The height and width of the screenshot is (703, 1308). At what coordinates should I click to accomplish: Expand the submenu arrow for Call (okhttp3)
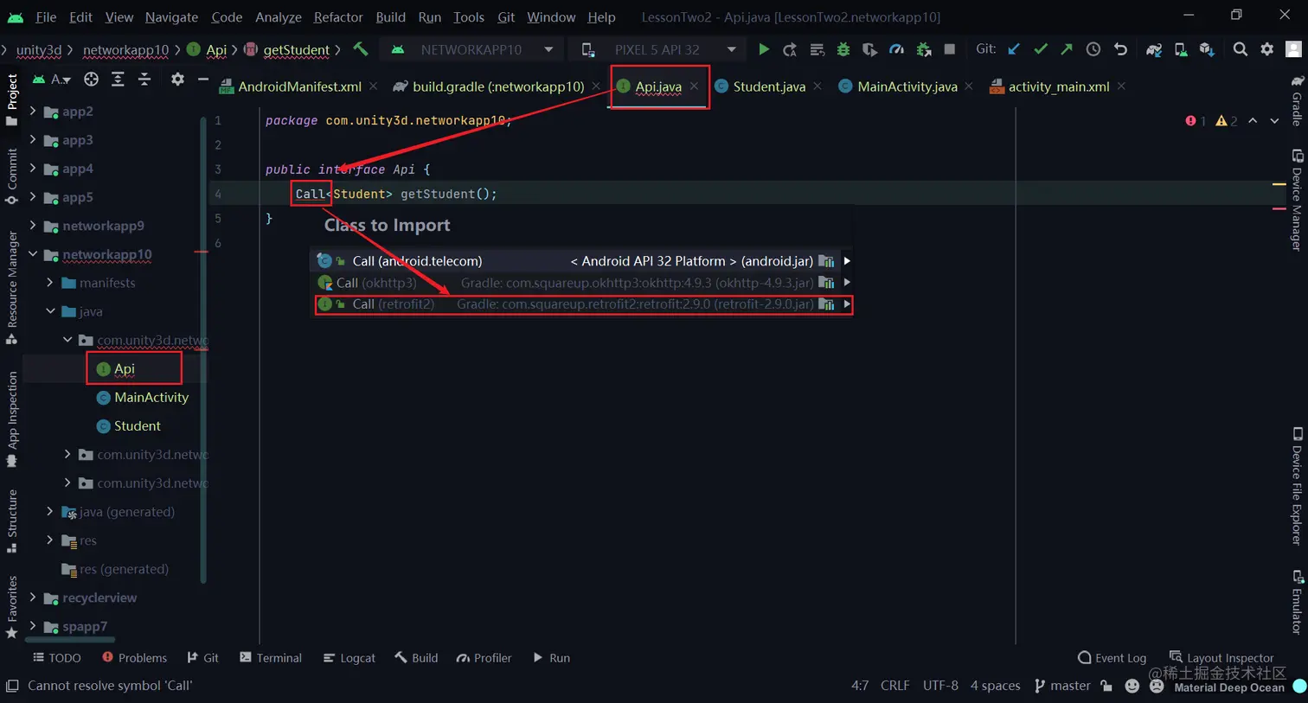point(847,282)
